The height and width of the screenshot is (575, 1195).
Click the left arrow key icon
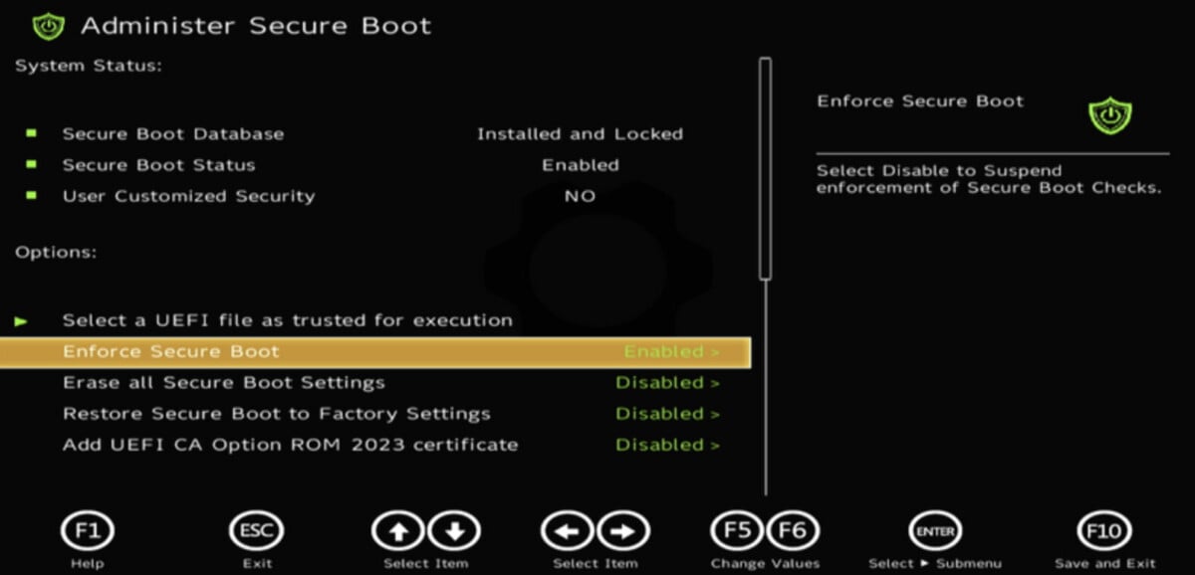(x=567, y=531)
